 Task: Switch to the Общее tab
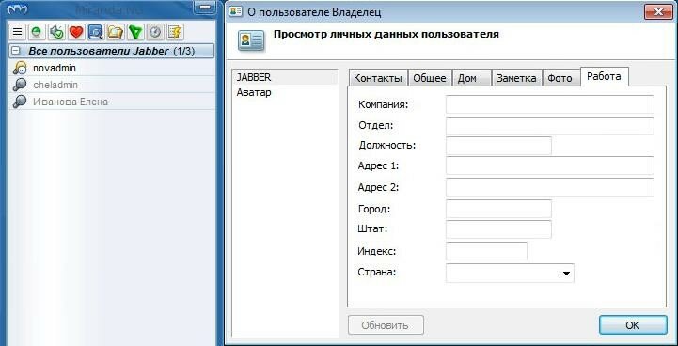(x=430, y=78)
